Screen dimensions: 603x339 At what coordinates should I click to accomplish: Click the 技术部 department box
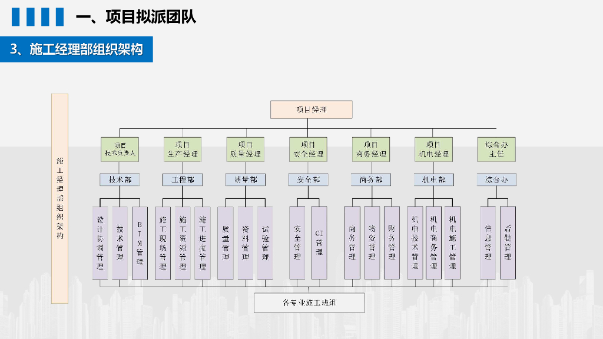pos(120,180)
